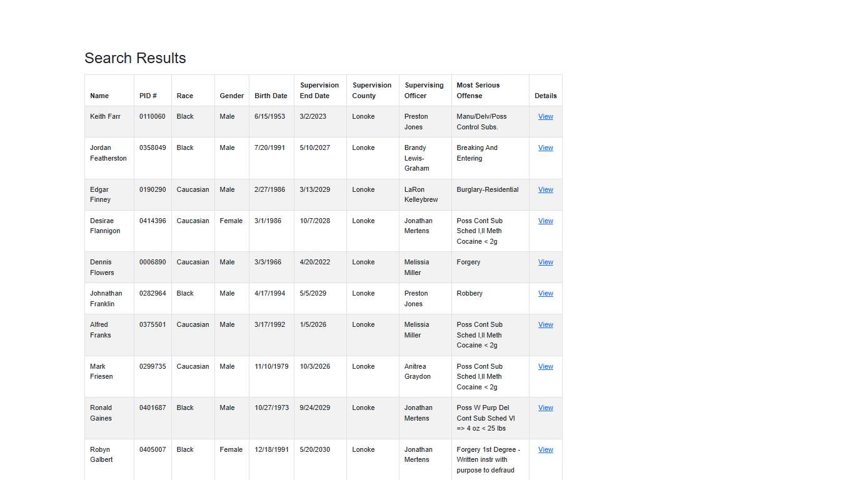Click the Supervising Officer column header
The height and width of the screenshot is (480, 854).
click(x=424, y=91)
